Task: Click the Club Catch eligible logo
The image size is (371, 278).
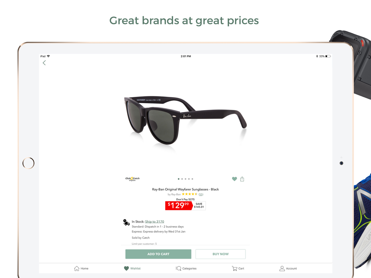Action: (132, 179)
